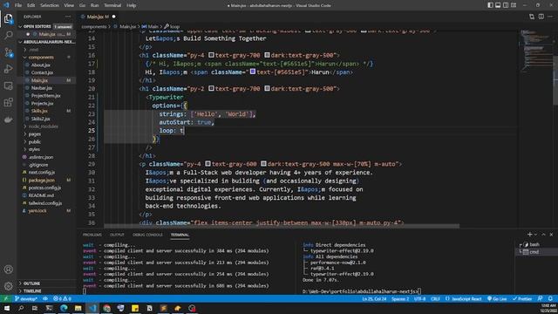558x314 pixels.
Task: Open the terminal launch profile dropdown arrow
Action: pyautogui.click(x=535, y=235)
